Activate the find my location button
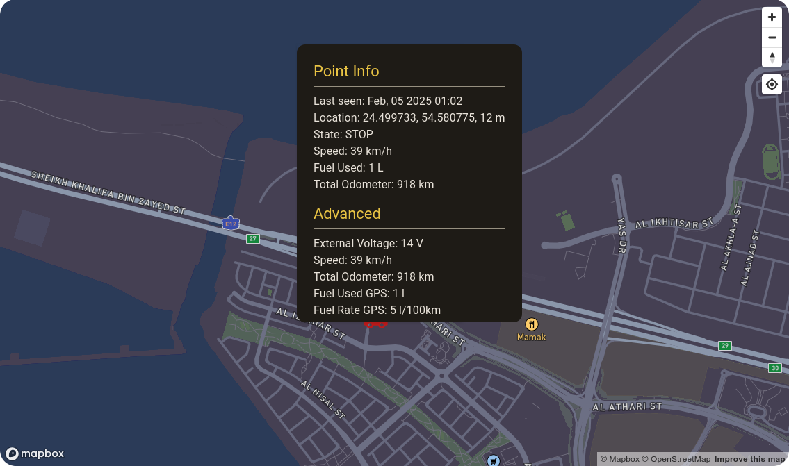The height and width of the screenshot is (466, 789). coord(772,85)
